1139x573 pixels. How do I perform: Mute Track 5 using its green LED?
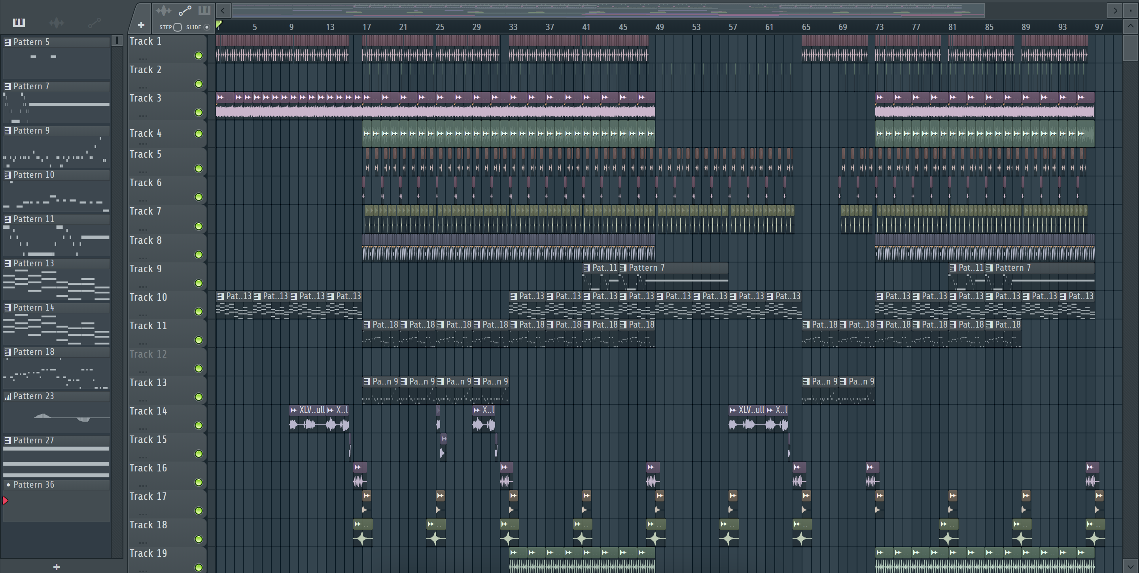click(199, 169)
